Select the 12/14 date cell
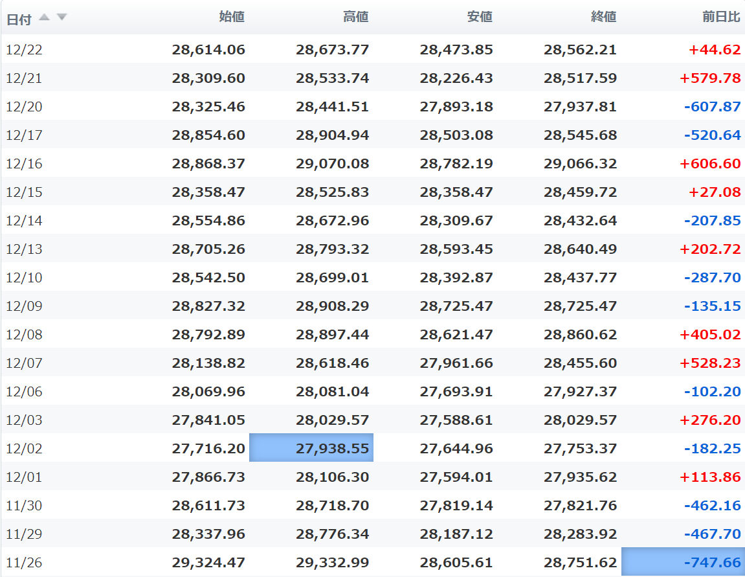The height and width of the screenshot is (577, 745). [x=24, y=221]
